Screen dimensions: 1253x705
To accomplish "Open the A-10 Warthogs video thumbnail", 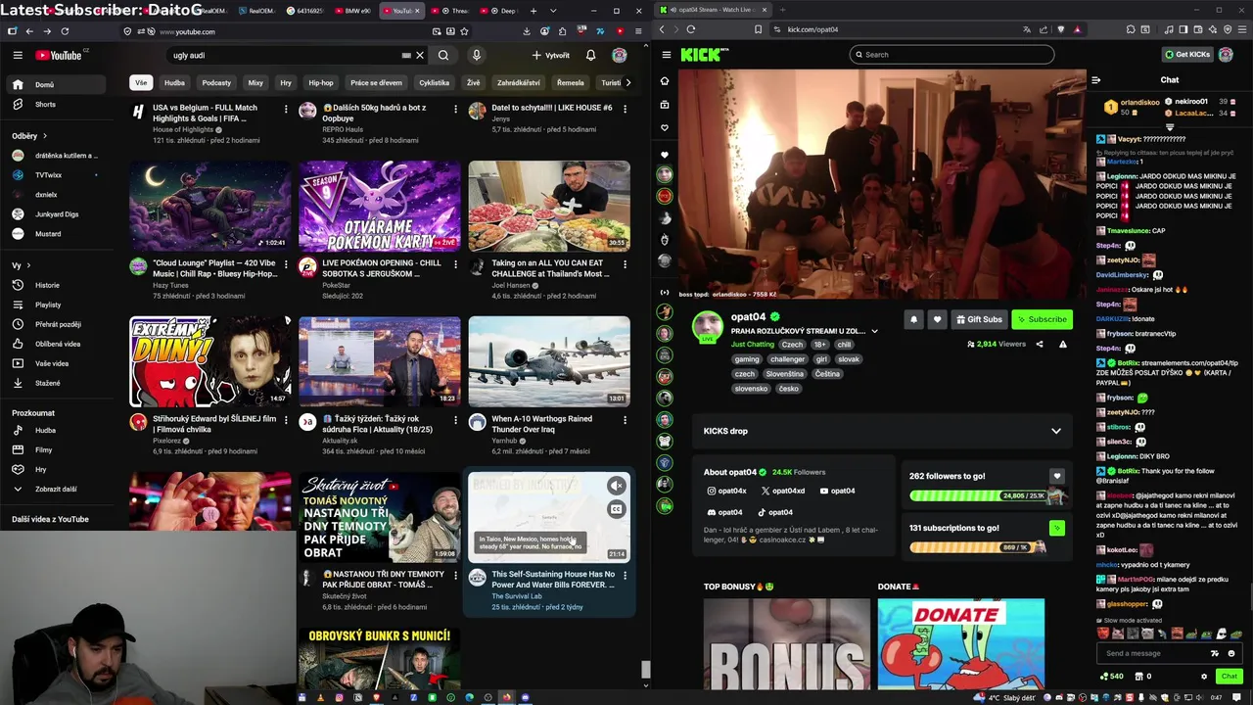I will pos(549,361).
